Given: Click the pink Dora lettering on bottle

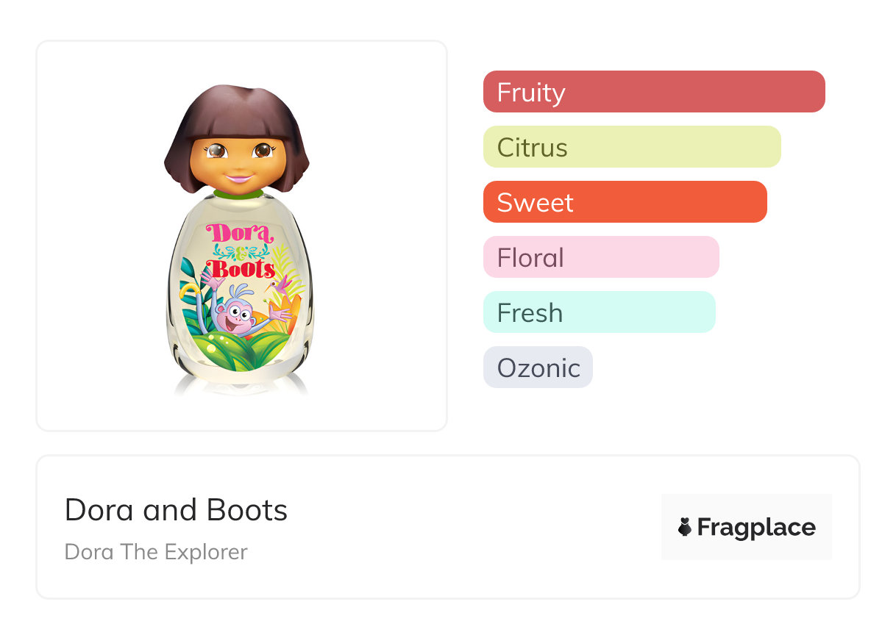Looking at the screenshot, I should pyautogui.click(x=241, y=234).
